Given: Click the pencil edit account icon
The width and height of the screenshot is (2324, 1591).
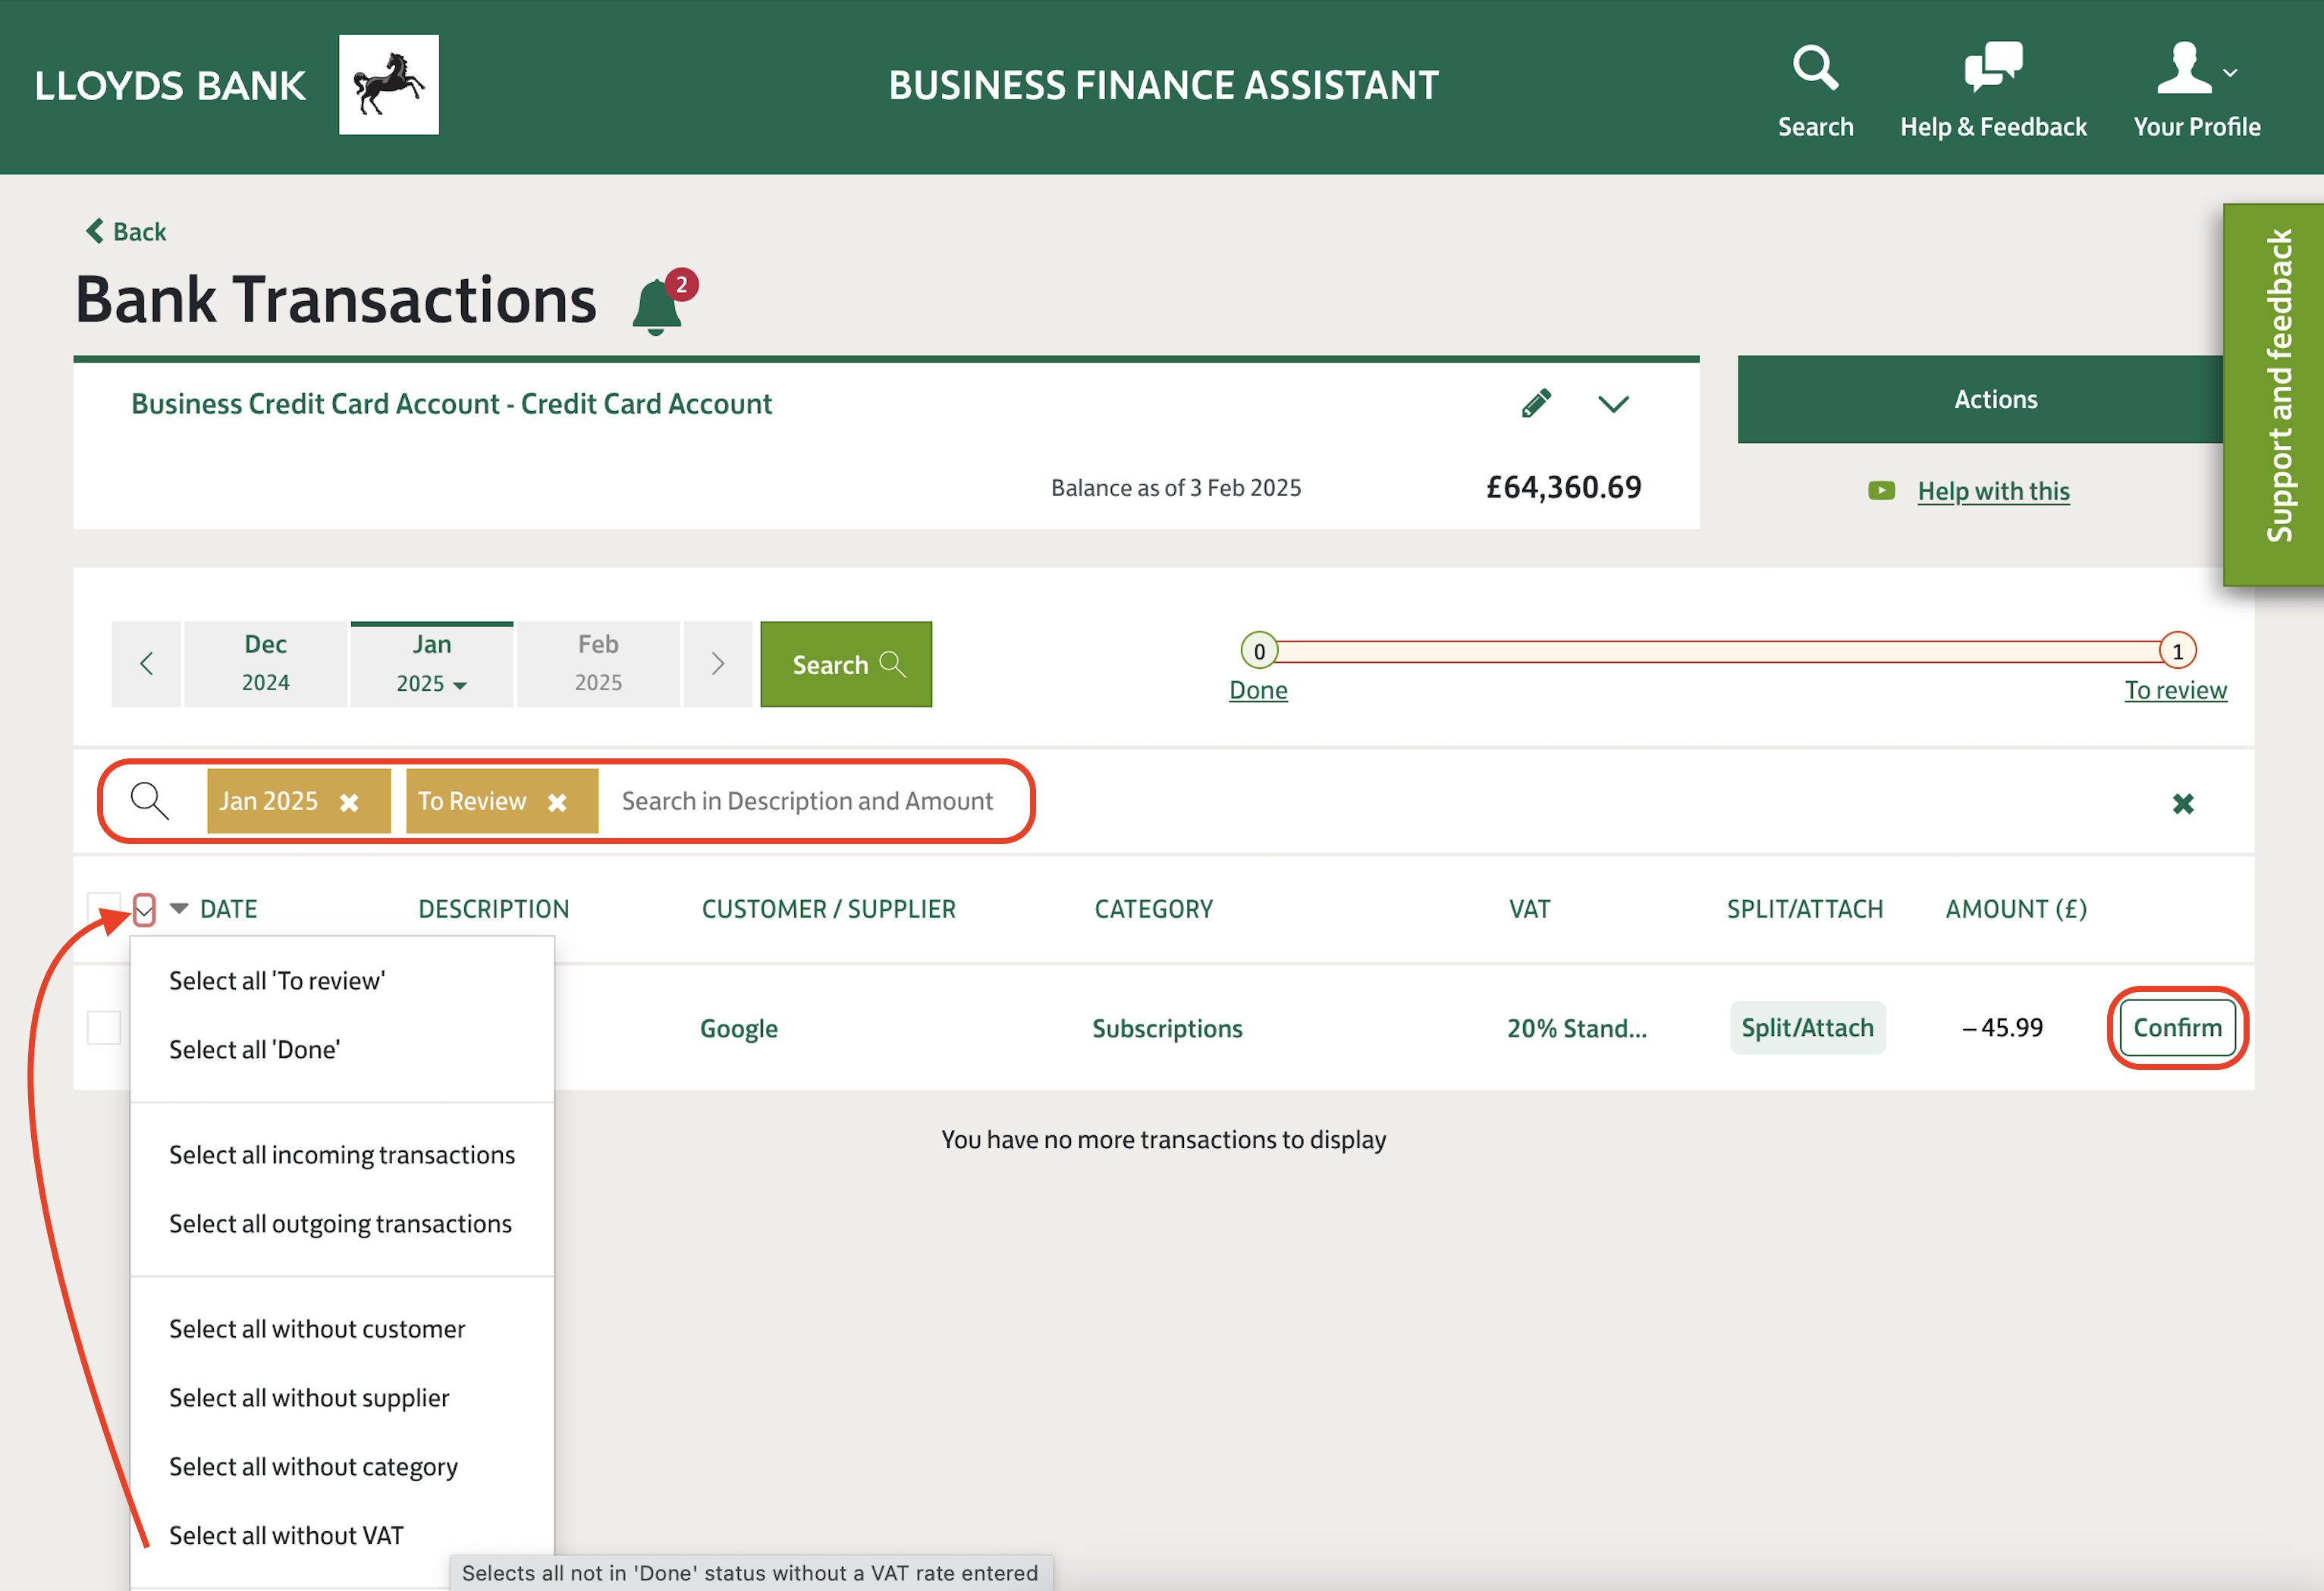Looking at the screenshot, I should click(x=1536, y=403).
